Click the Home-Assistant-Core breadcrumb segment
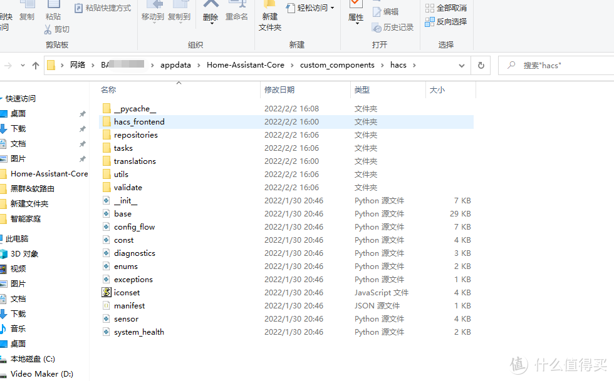 pos(246,65)
